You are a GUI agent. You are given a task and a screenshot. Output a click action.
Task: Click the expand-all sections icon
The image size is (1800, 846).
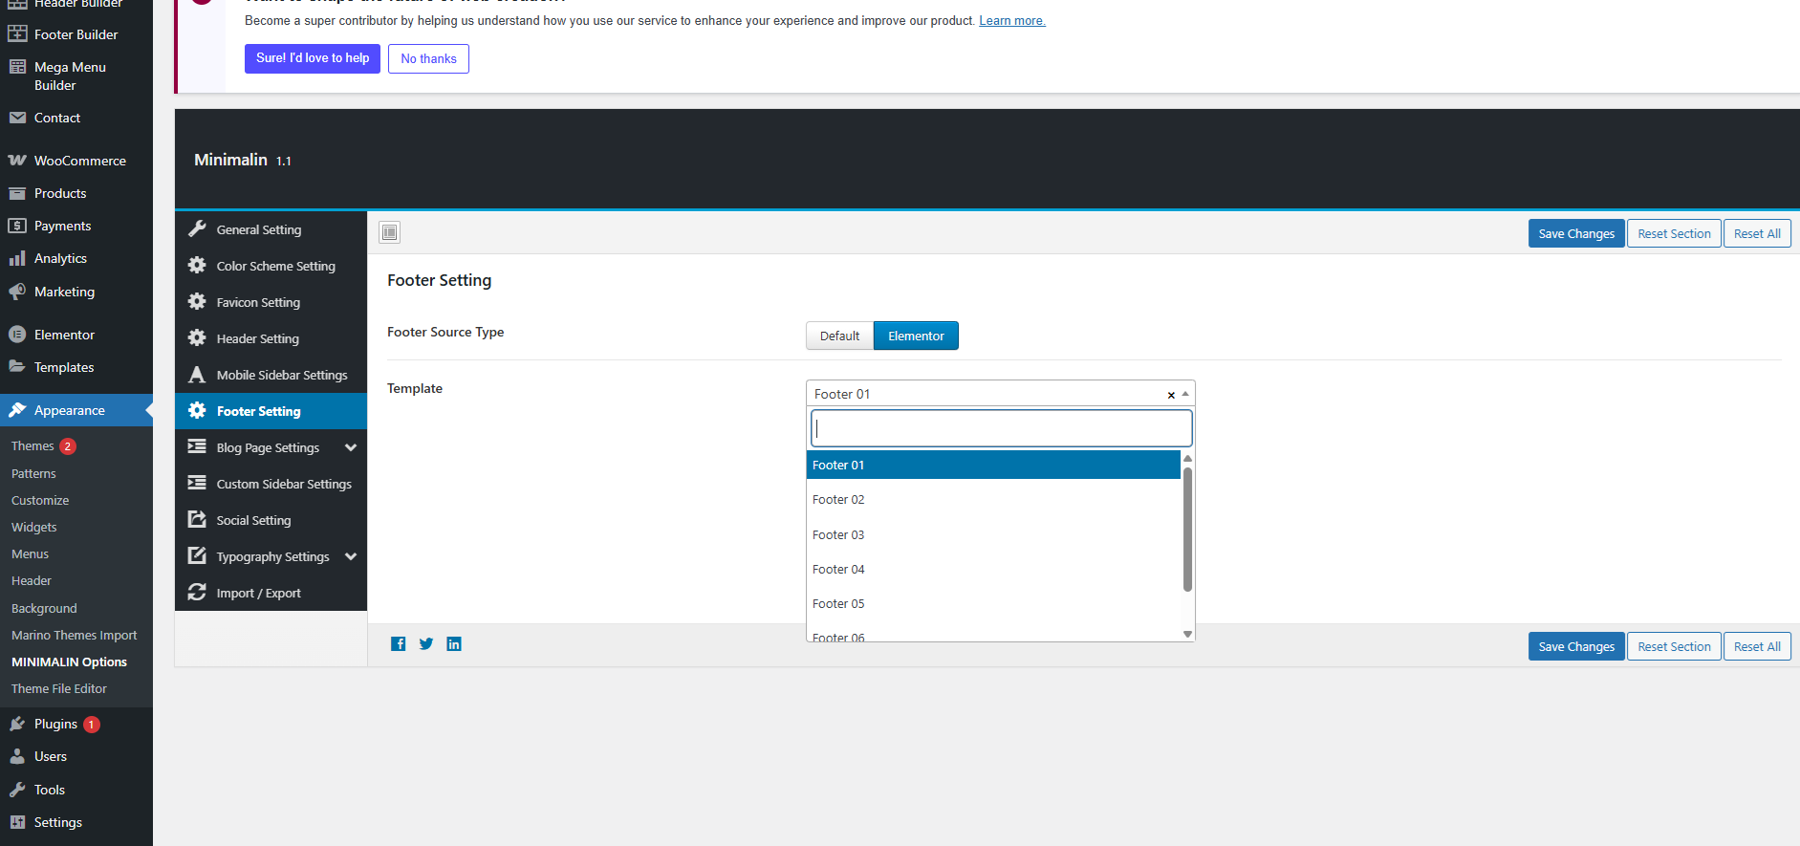coord(390,232)
